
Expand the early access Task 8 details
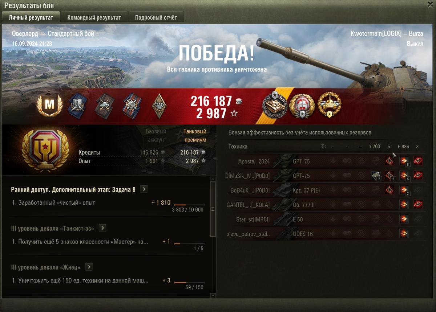coord(144,189)
